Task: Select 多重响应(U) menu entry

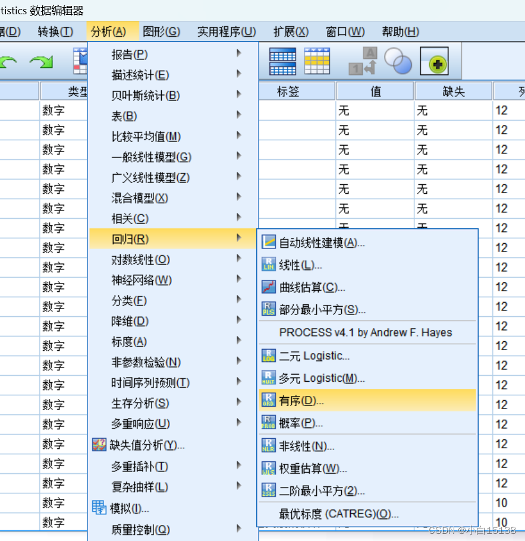Action: [x=173, y=423]
